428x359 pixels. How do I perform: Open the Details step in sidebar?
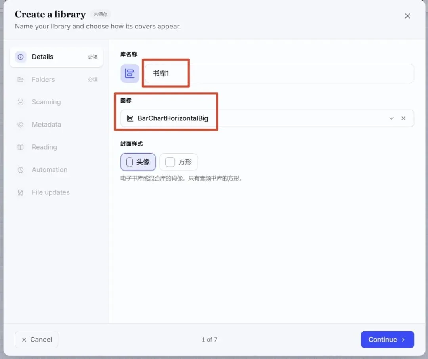56,57
